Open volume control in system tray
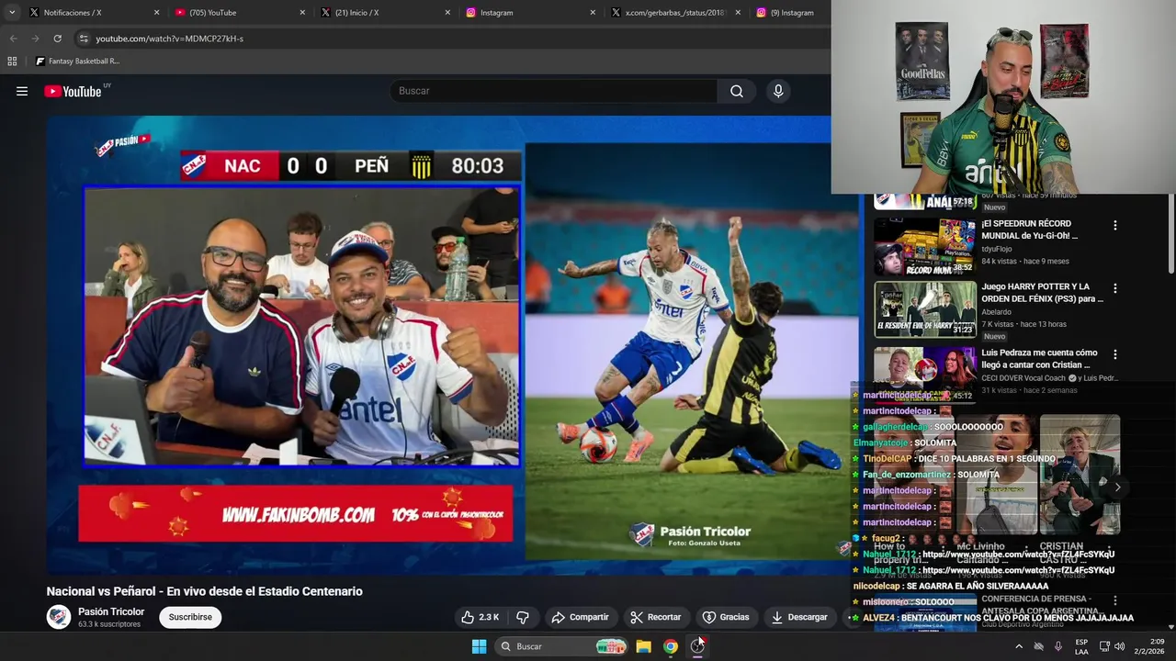Viewport: 1176px width, 661px height. [x=1119, y=646]
